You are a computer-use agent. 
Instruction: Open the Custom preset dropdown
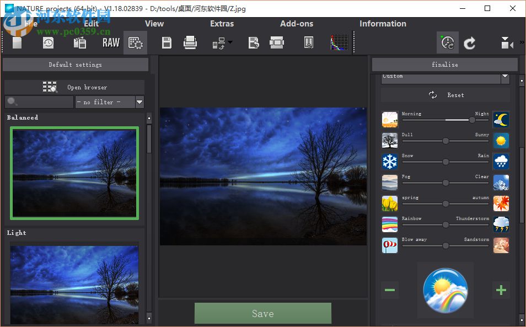click(505, 77)
